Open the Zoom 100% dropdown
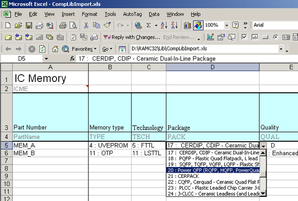Screen dimensions: 298x201 click(x=226, y=25)
